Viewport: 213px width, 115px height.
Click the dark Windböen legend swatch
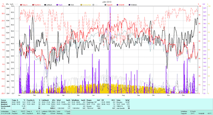[129, 5]
